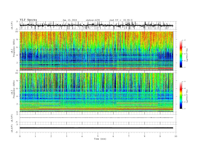The image size is (198, 153).
Task: Click the "-3" tick on the lower colorbar
Action: (x=184, y=81)
